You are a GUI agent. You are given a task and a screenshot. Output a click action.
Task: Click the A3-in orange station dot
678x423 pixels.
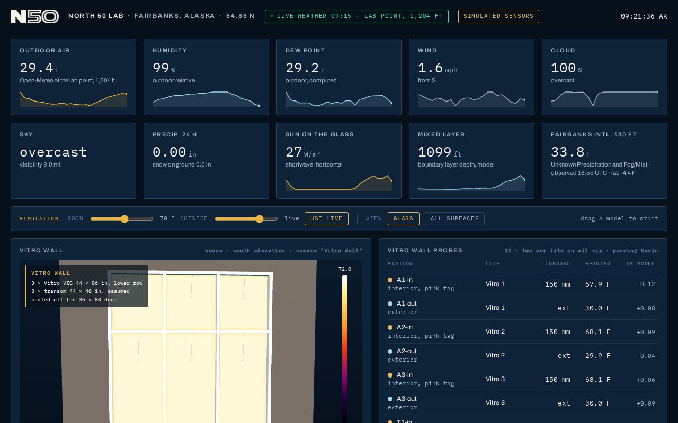tap(390, 375)
